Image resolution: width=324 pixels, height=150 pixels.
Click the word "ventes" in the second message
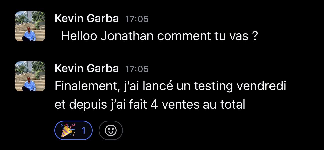click(178, 105)
